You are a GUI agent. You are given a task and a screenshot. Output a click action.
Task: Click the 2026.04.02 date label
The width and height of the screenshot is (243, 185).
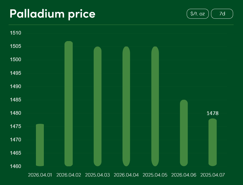[69, 175]
